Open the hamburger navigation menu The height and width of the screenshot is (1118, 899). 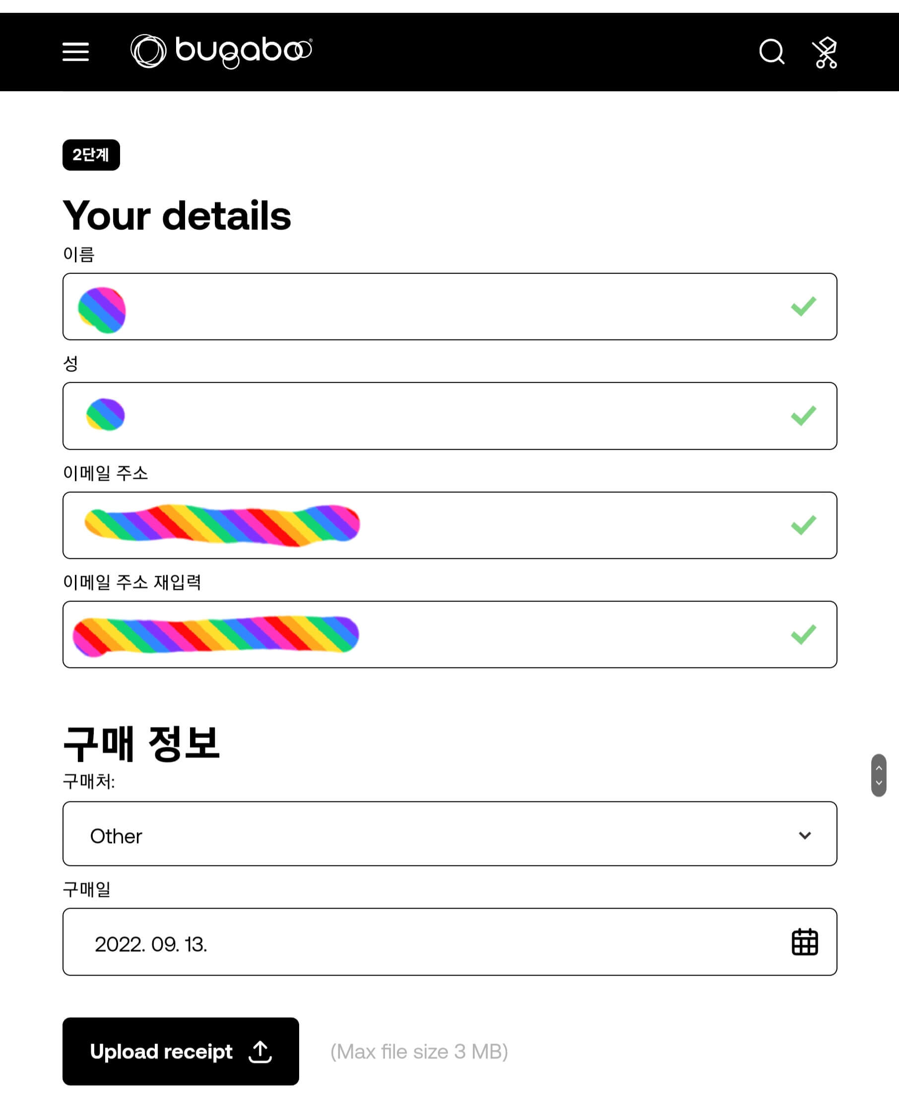tap(75, 52)
